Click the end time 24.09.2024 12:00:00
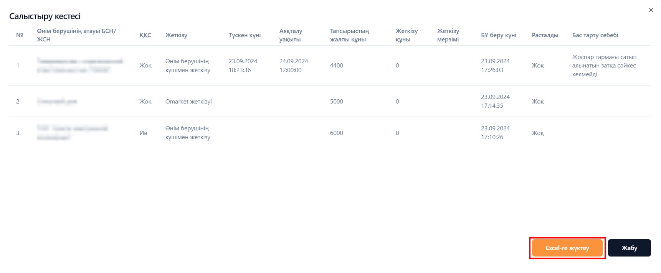661x273 pixels. coord(294,66)
